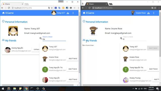Open the three-dot menu in right EGame header
The image size is (161, 91).
tap(154, 13)
